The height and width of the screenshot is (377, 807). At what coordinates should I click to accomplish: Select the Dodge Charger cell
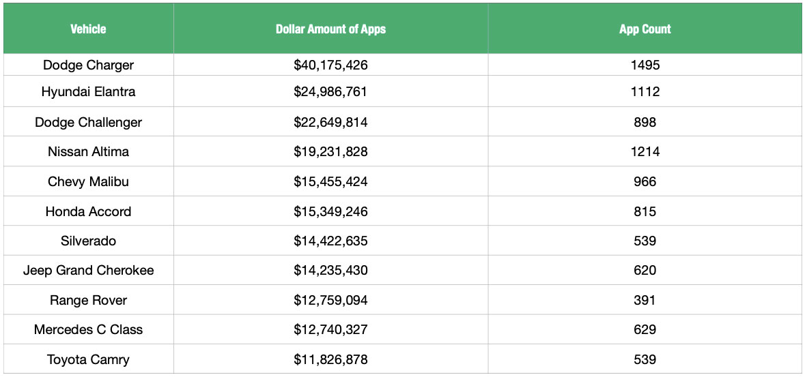click(88, 65)
